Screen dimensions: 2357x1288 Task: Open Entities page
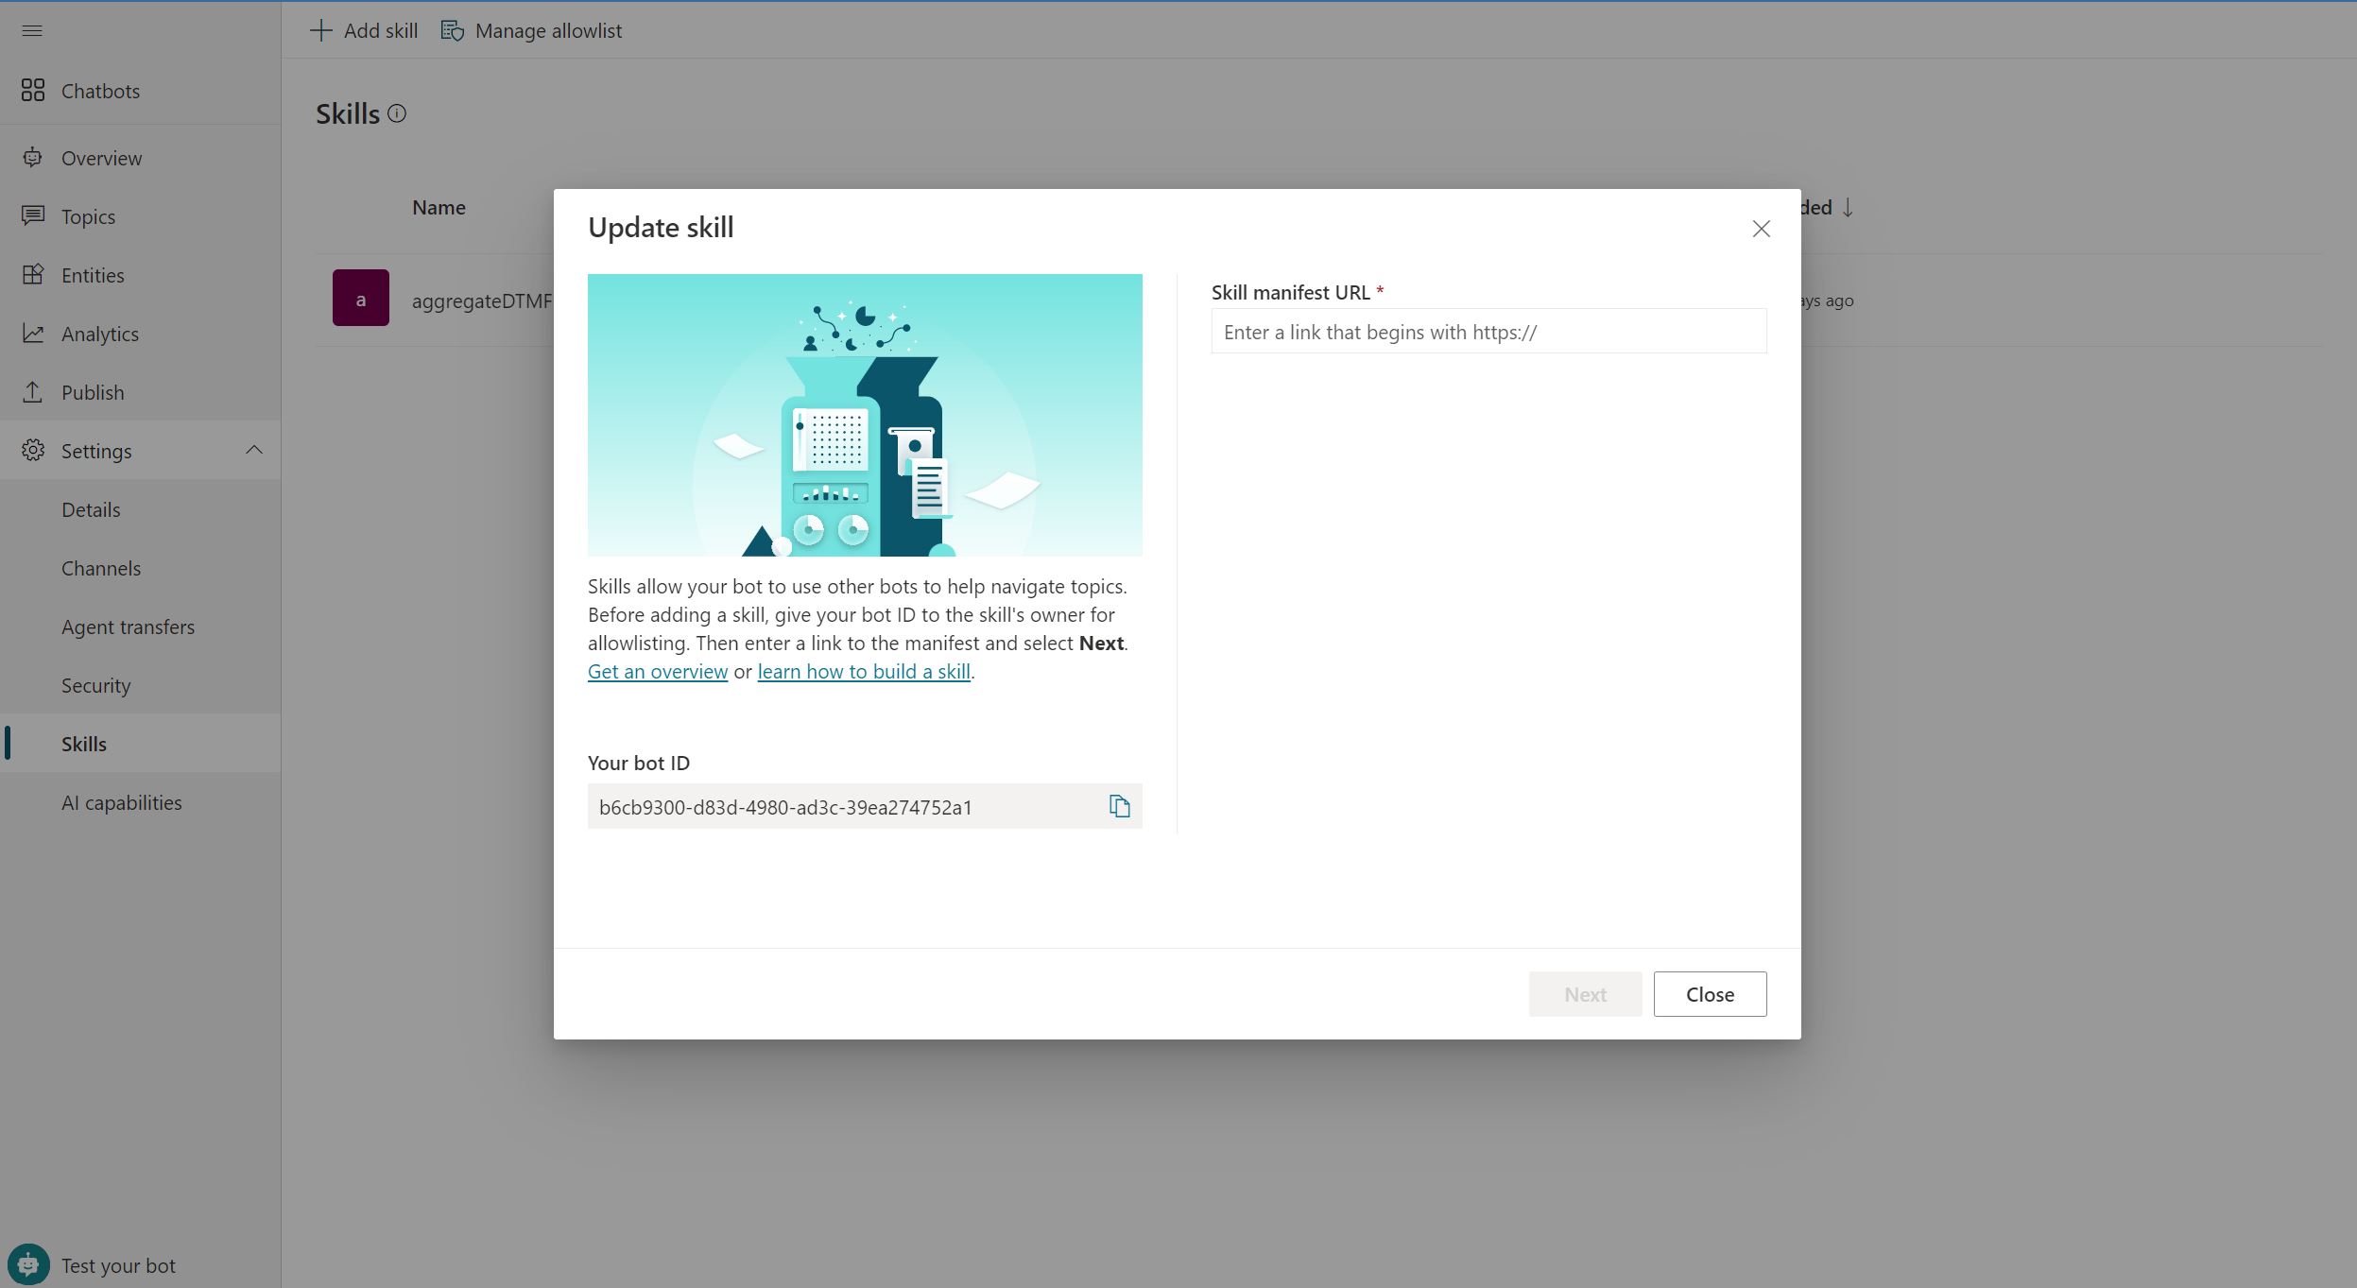[140, 275]
